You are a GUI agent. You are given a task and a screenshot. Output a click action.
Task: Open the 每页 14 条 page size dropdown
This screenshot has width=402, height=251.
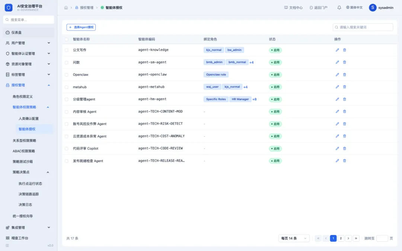tap(294, 238)
